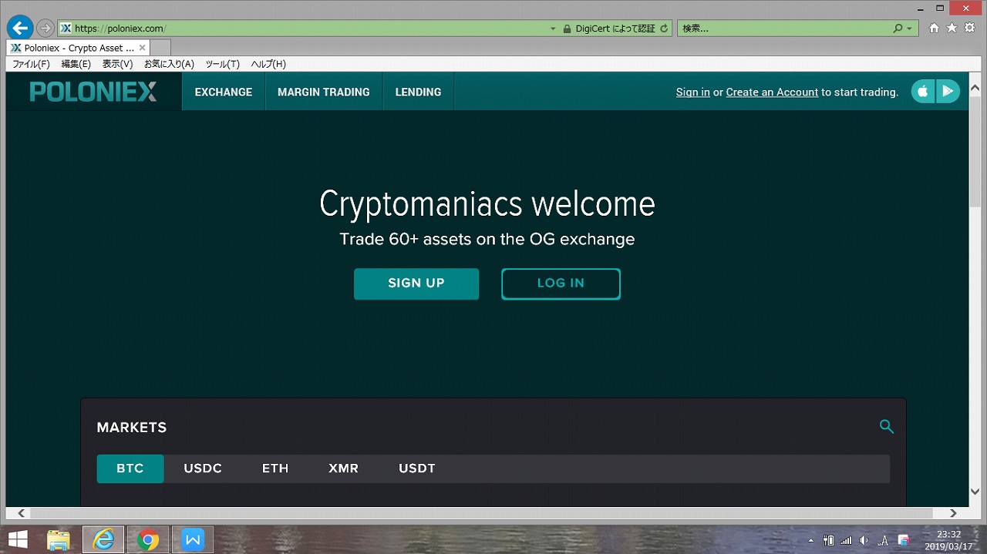Open the browser home icon

(x=935, y=29)
